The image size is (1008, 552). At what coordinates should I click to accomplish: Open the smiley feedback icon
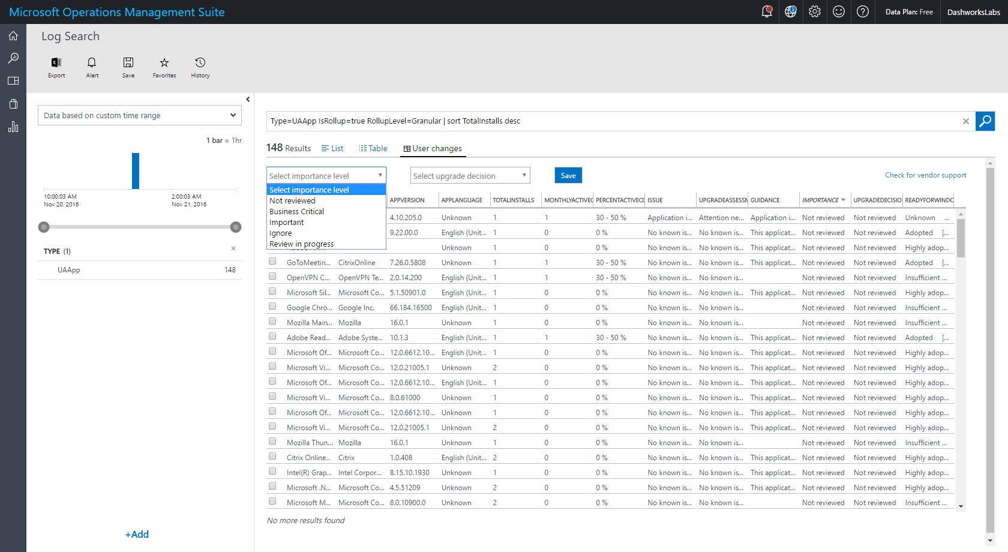[x=838, y=11]
